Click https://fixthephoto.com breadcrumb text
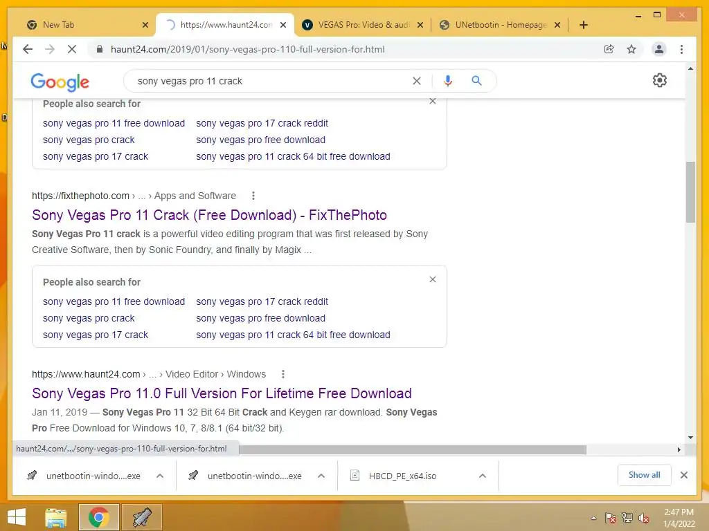 (x=80, y=196)
